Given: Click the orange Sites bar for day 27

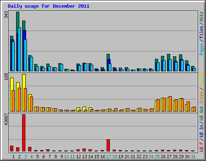Looking at the screenshot, I should [x=170, y=104].
